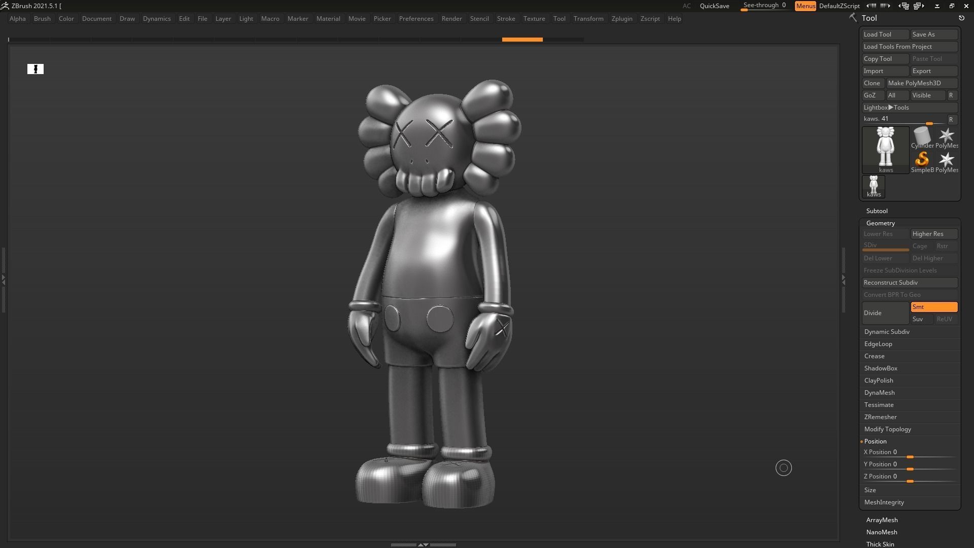Viewport: 974px width, 548px height.
Task: Expand the MeshIntegrity section
Action: click(884, 502)
